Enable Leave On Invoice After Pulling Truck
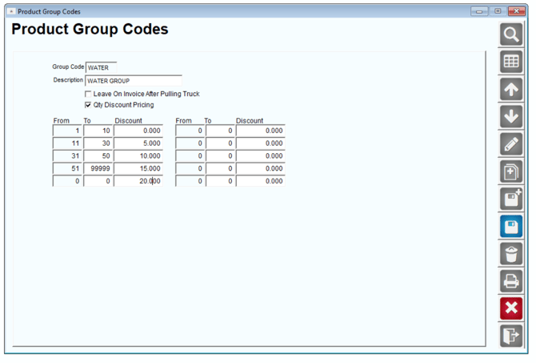Image resolution: width=536 pixels, height=363 pixels. [x=88, y=94]
